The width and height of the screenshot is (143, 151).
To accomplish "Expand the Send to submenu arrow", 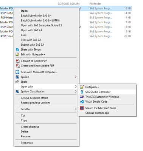I will click(75, 109).
